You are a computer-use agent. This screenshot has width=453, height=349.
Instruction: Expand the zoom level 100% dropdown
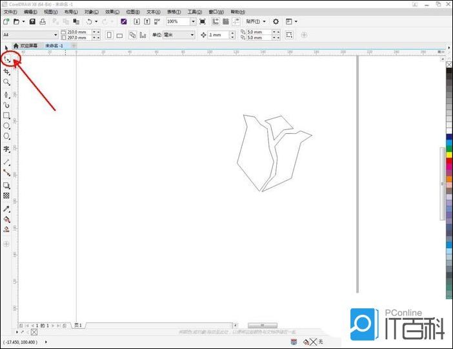pyautogui.click(x=192, y=21)
